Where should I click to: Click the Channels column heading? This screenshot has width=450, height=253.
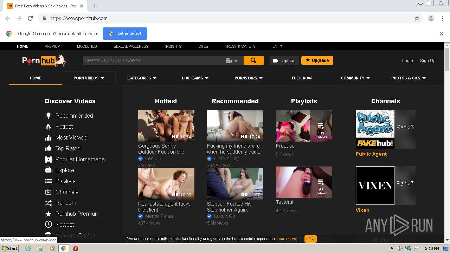385,101
